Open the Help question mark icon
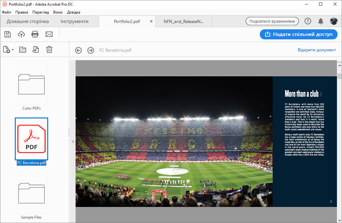342x223 pixels. pyautogui.click(x=308, y=21)
